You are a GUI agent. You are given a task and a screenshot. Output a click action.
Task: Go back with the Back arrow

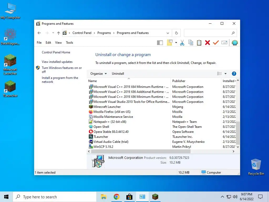pos(39,33)
